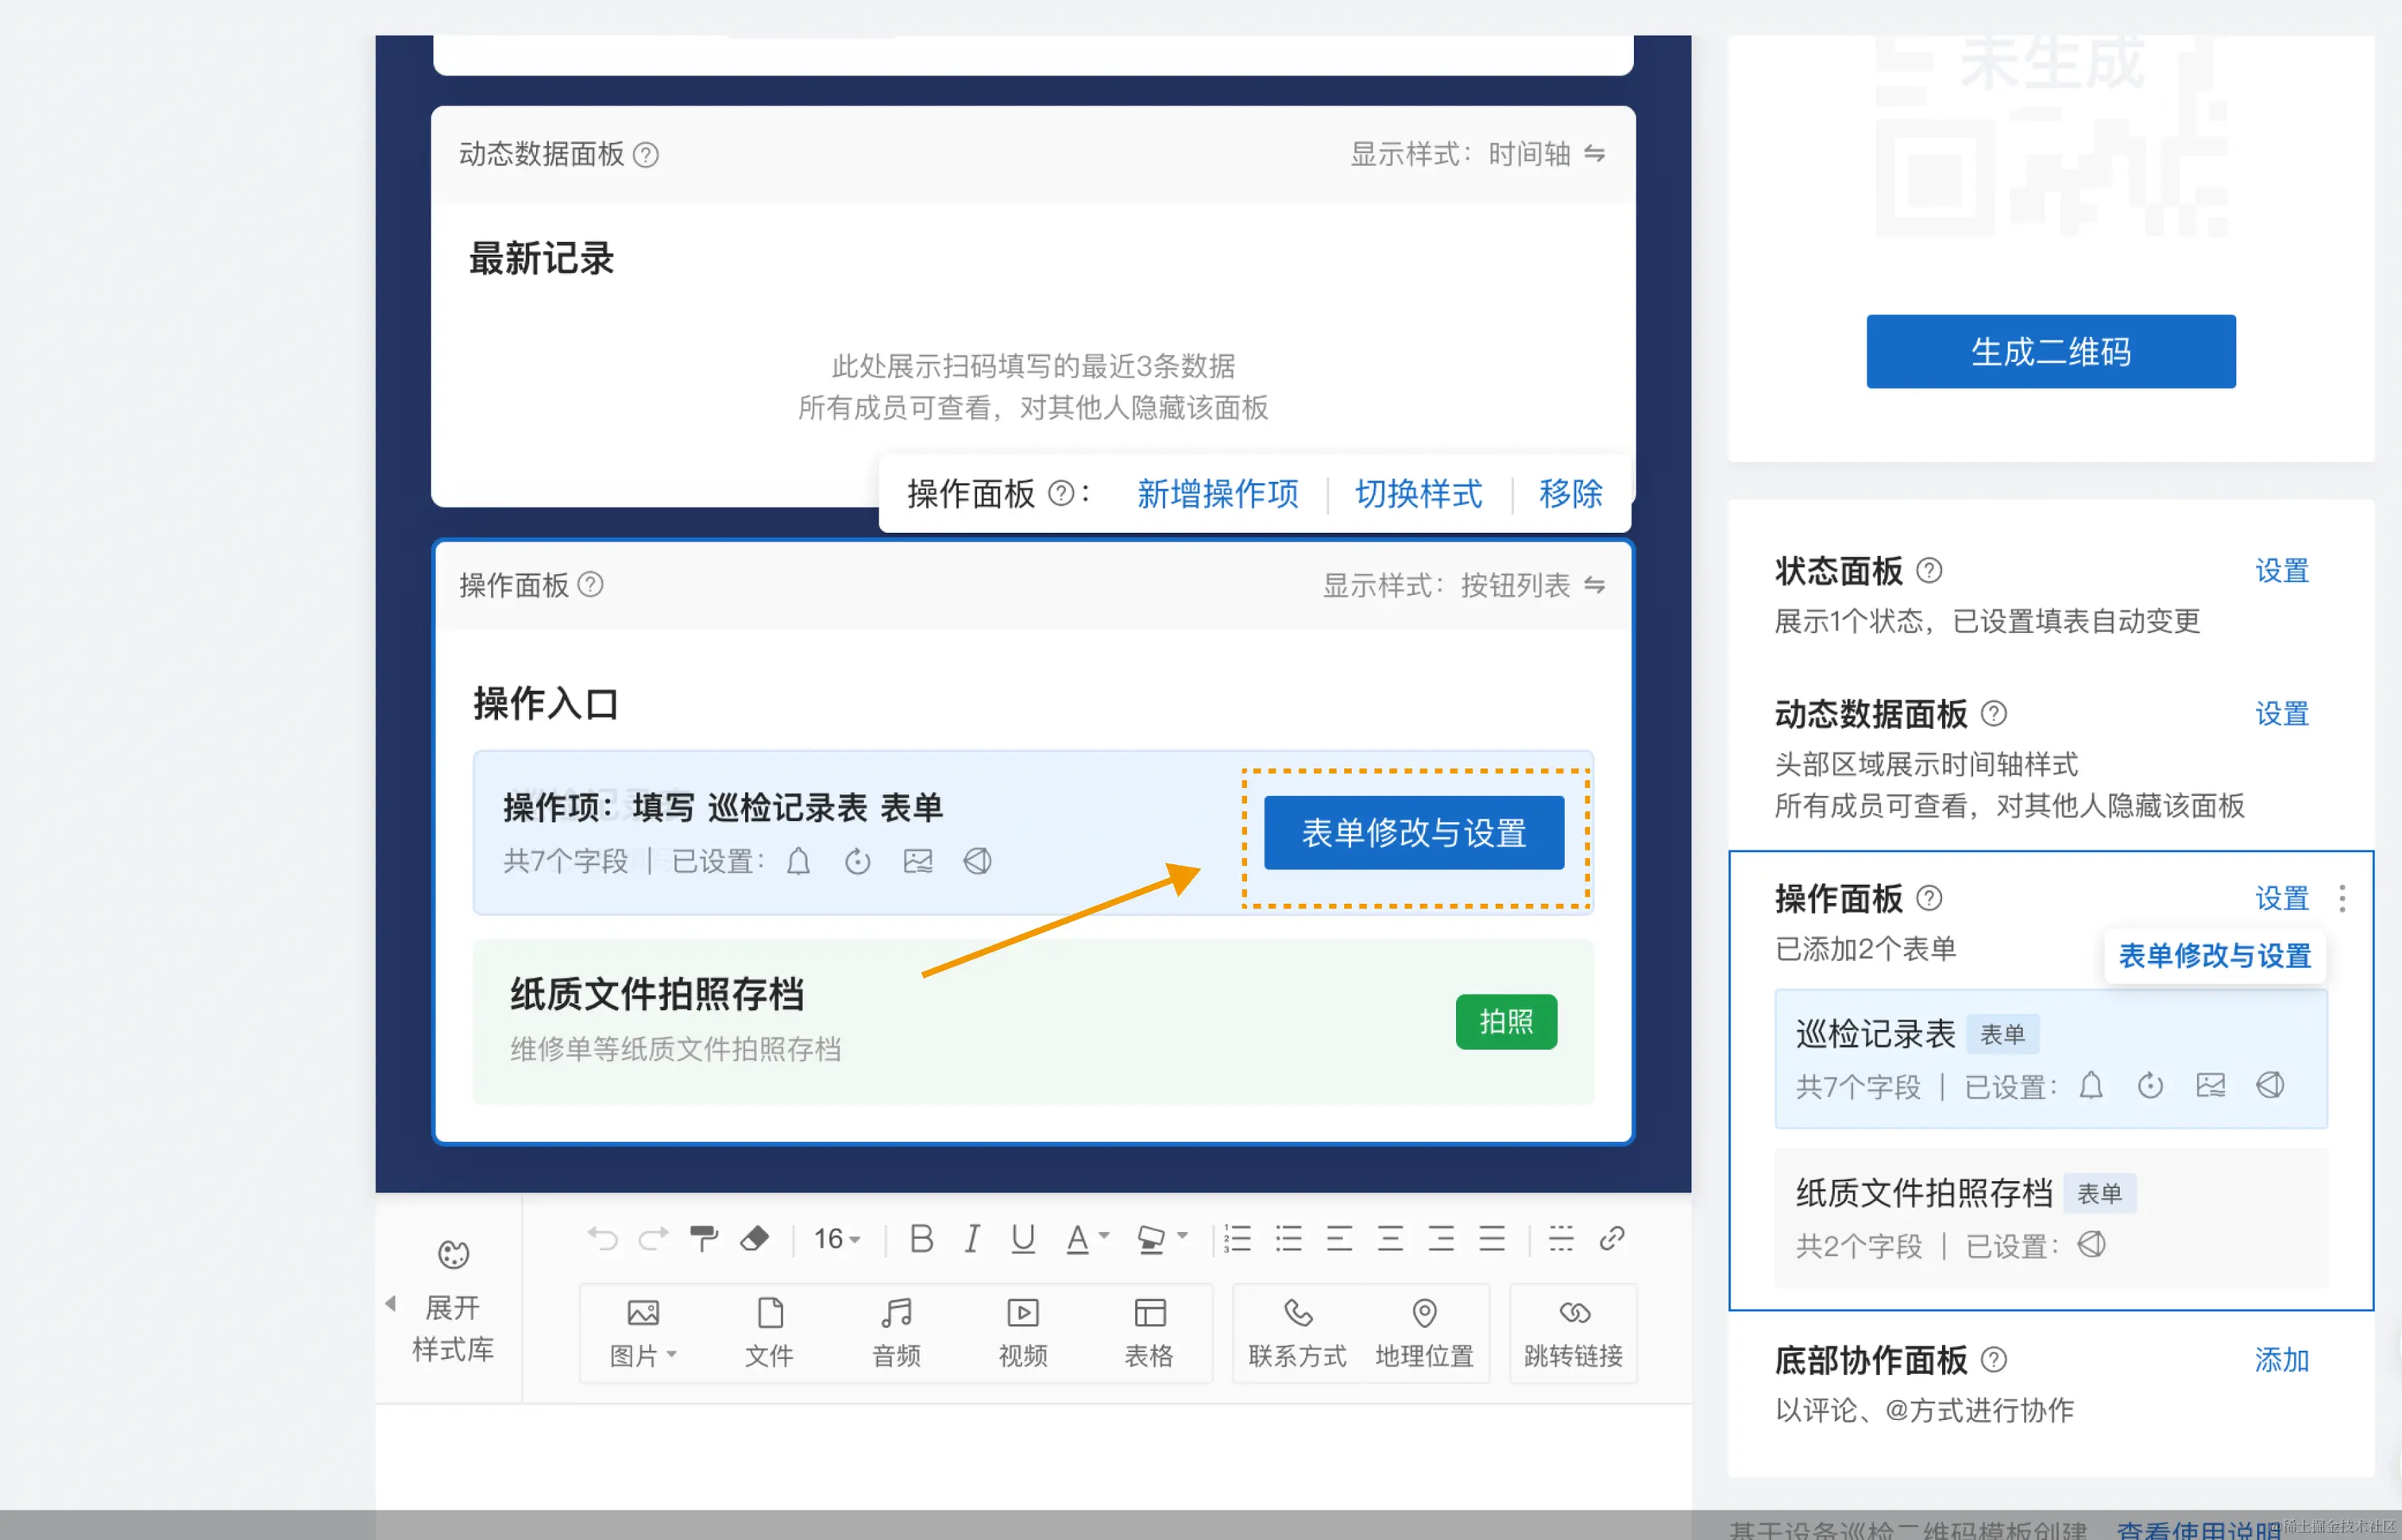Insert a video using 视频 icon
Image resolution: width=2402 pixels, height=1540 pixels.
coord(1022,1332)
